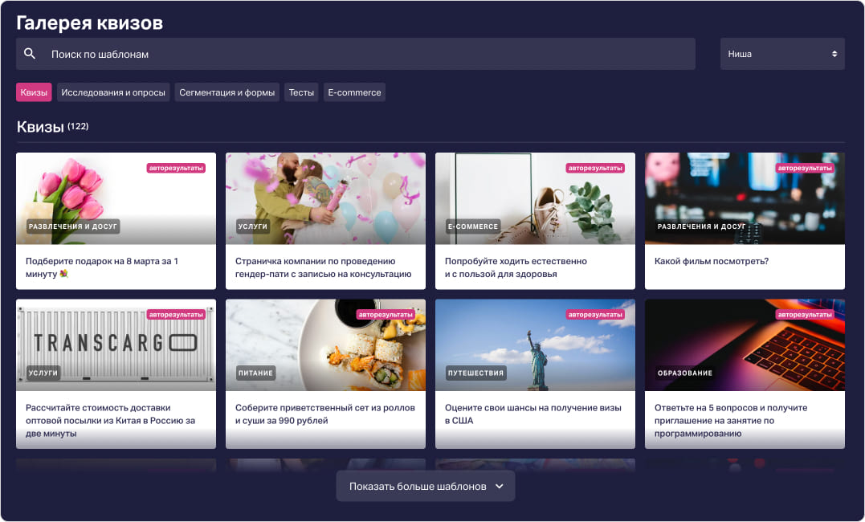Click the Показать больше шаблонов button
This screenshot has width=865, height=522.
[x=418, y=486]
